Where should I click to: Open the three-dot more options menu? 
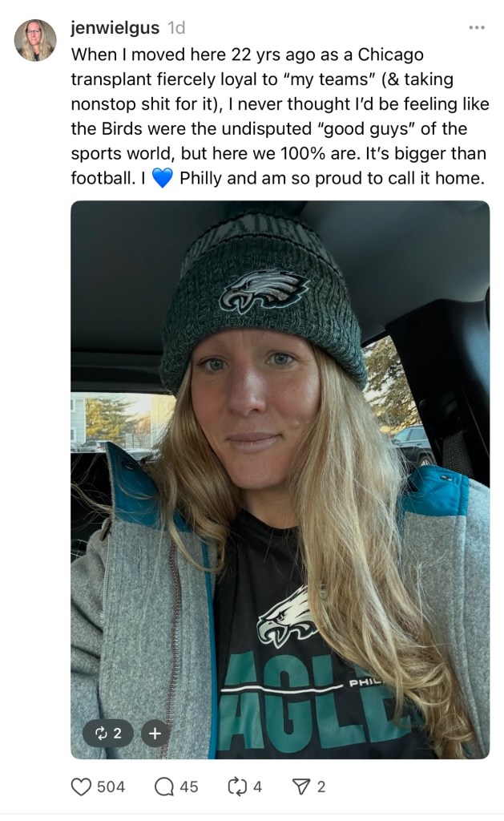(x=477, y=27)
